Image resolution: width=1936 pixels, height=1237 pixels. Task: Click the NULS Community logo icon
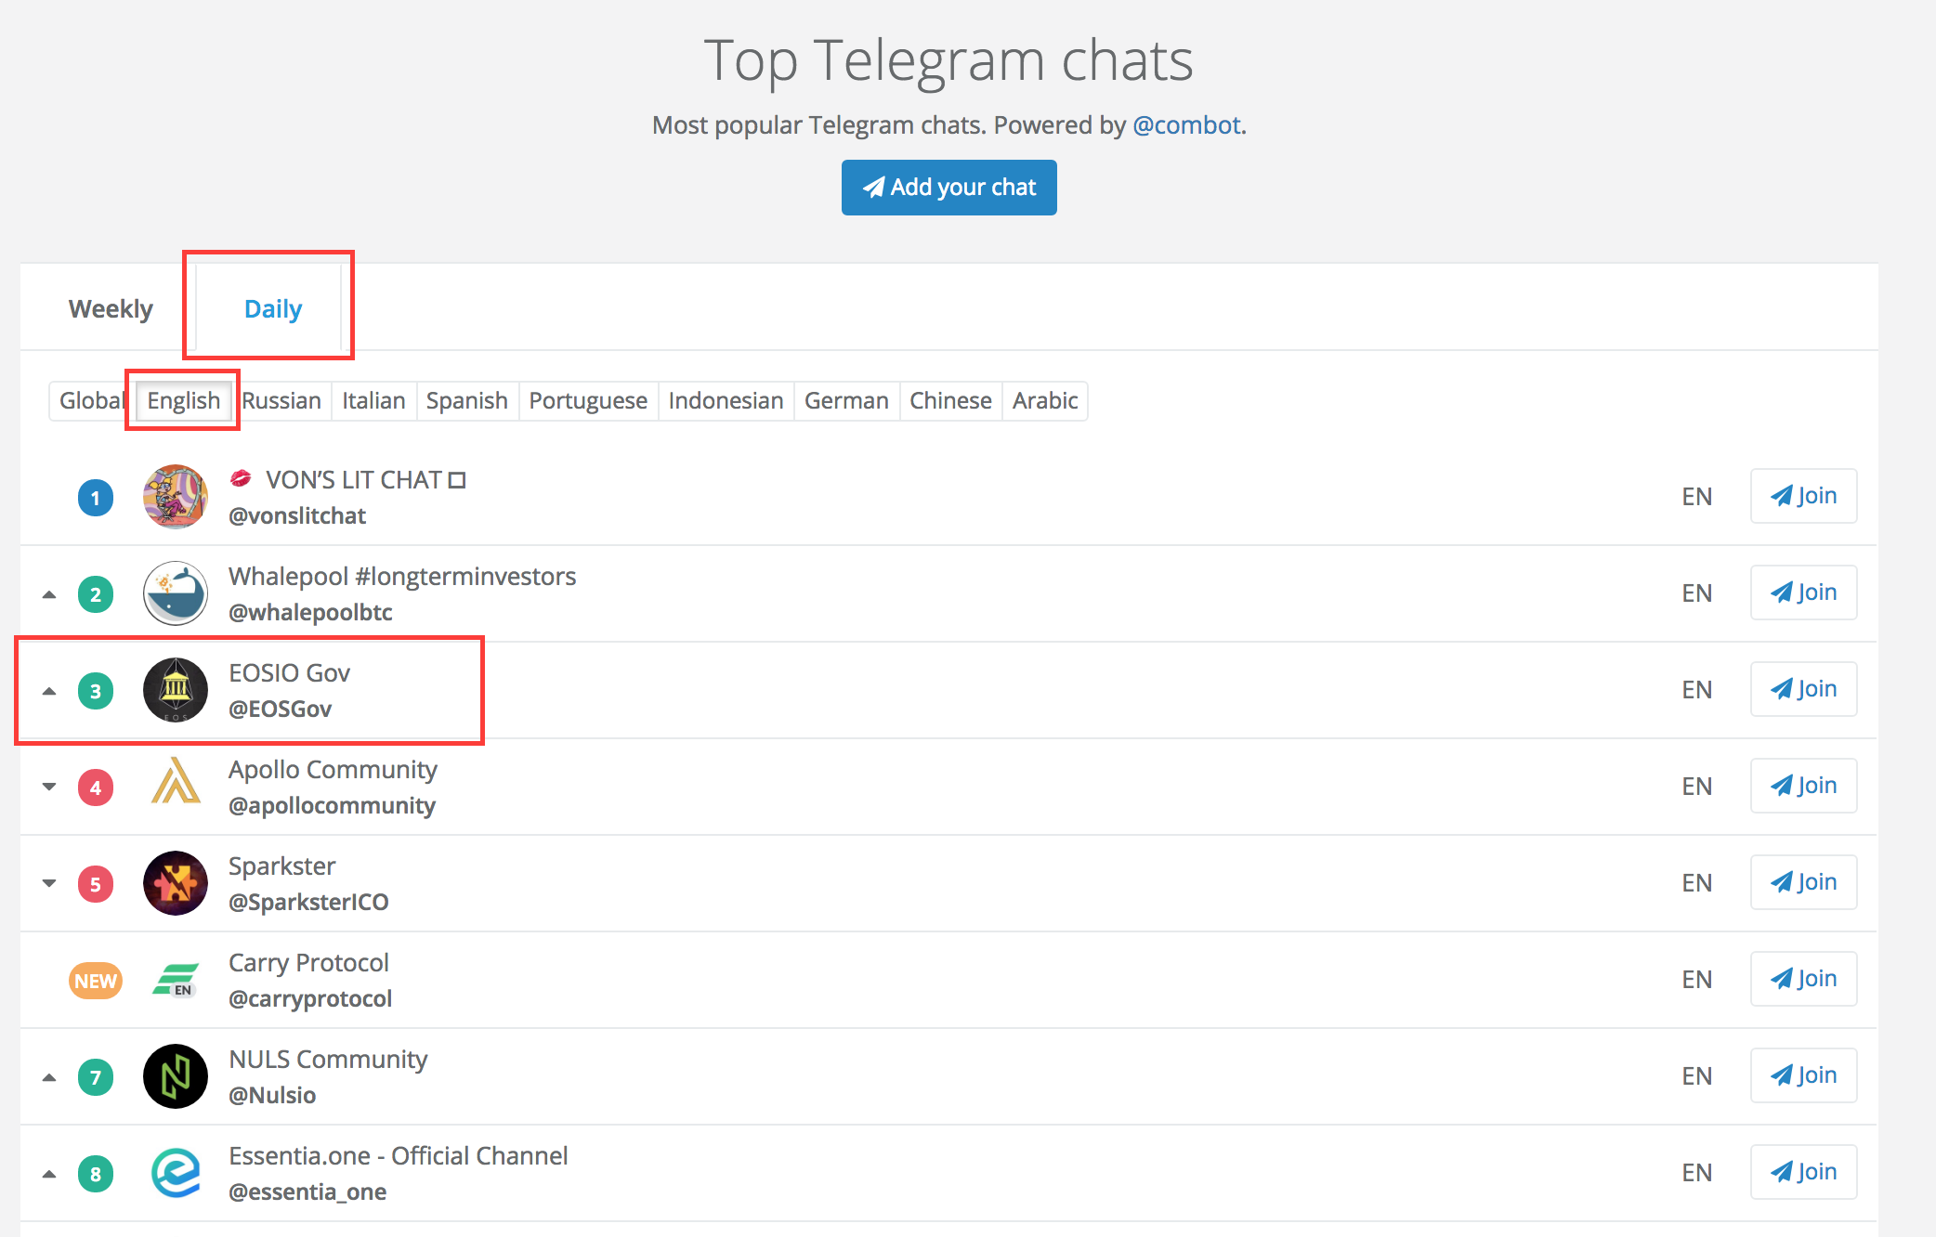176,1076
